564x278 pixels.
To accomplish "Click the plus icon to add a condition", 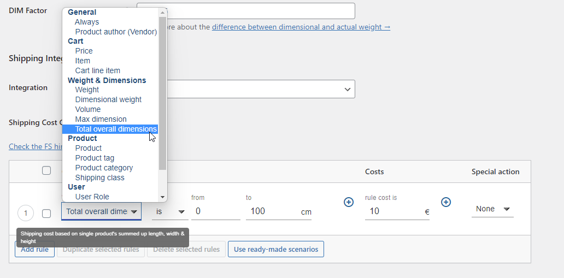I will 349,202.
